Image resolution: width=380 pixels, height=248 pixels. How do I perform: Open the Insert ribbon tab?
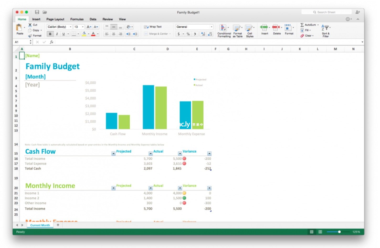(36, 19)
